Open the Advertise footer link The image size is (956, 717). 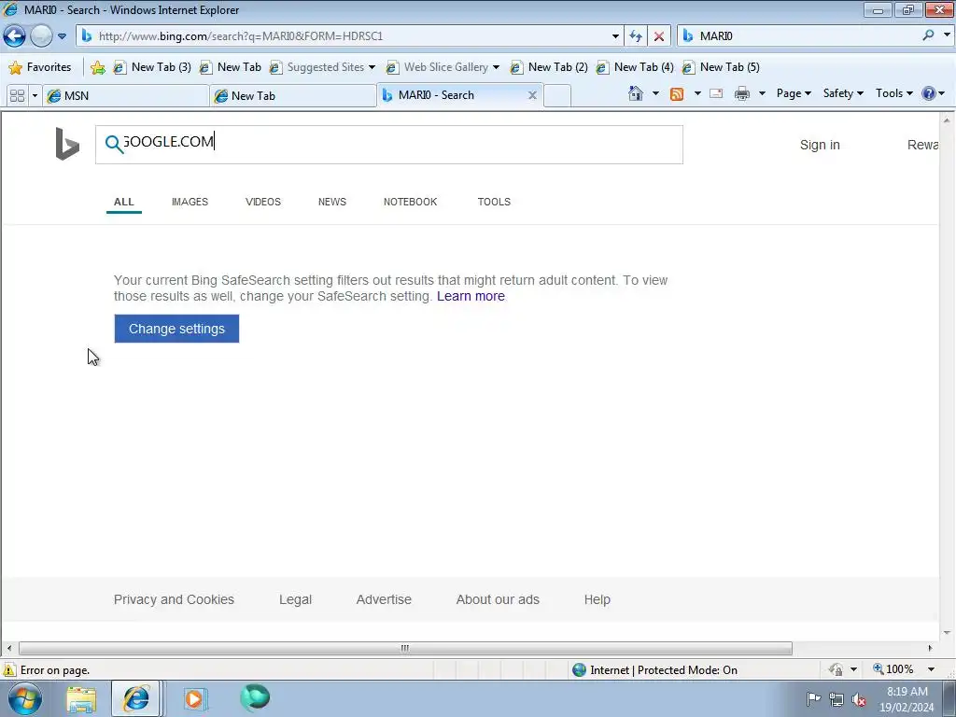384,600
